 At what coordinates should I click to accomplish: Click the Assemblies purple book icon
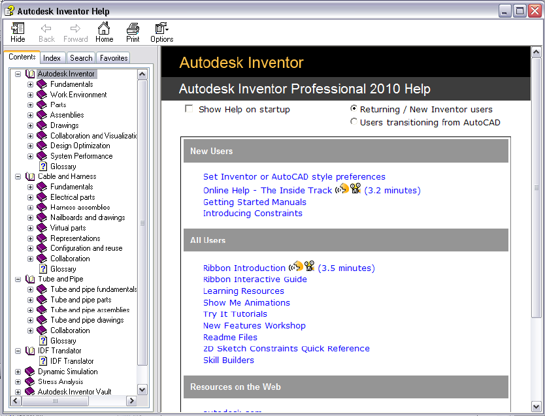(42, 115)
